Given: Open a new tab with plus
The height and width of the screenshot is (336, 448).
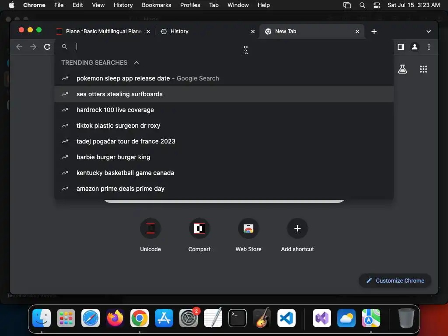Looking at the screenshot, I should (374, 31).
